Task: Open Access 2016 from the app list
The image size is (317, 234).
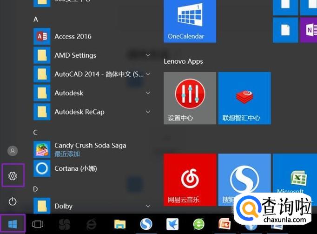Action: (93, 36)
